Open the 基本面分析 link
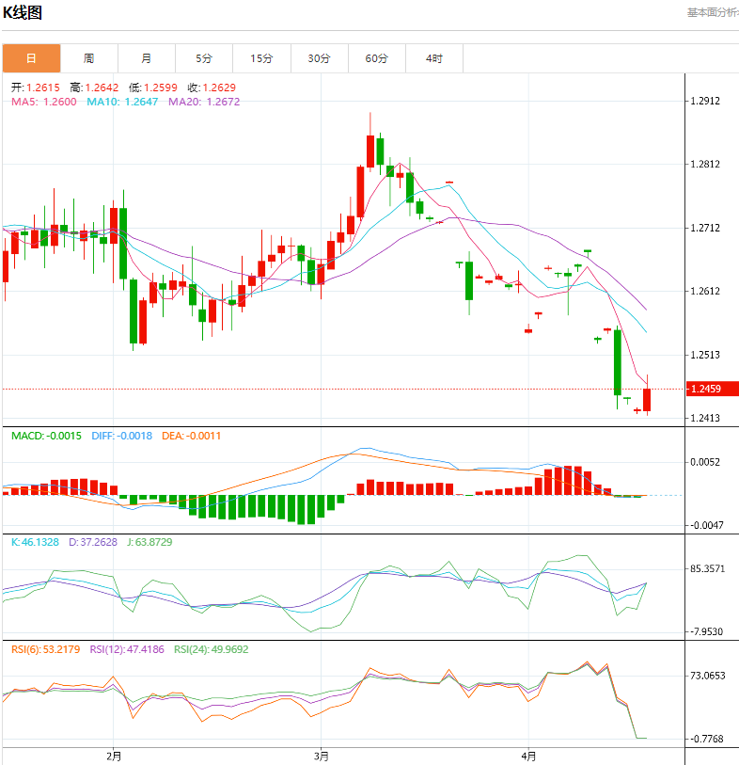 712,13
